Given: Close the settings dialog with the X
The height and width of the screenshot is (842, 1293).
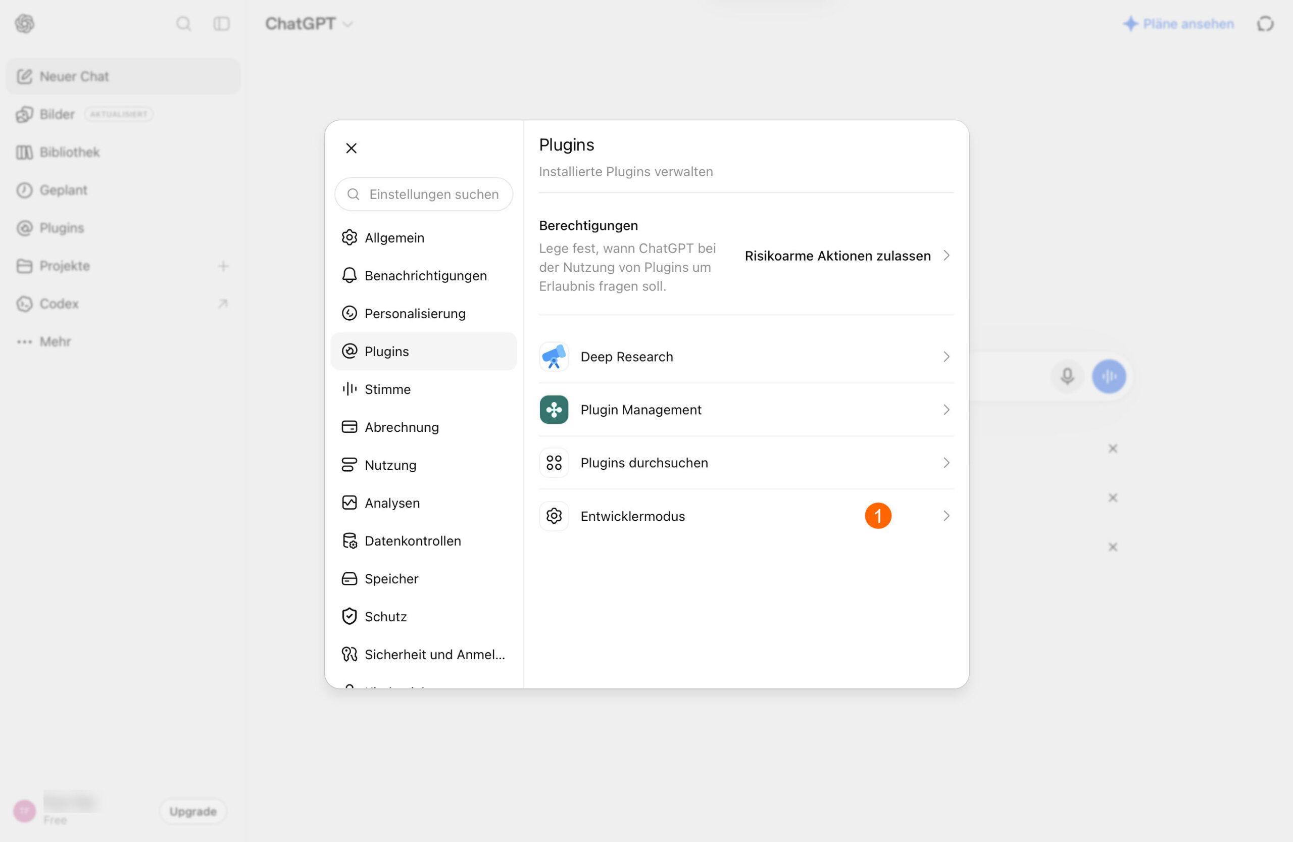Looking at the screenshot, I should pyautogui.click(x=351, y=148).
